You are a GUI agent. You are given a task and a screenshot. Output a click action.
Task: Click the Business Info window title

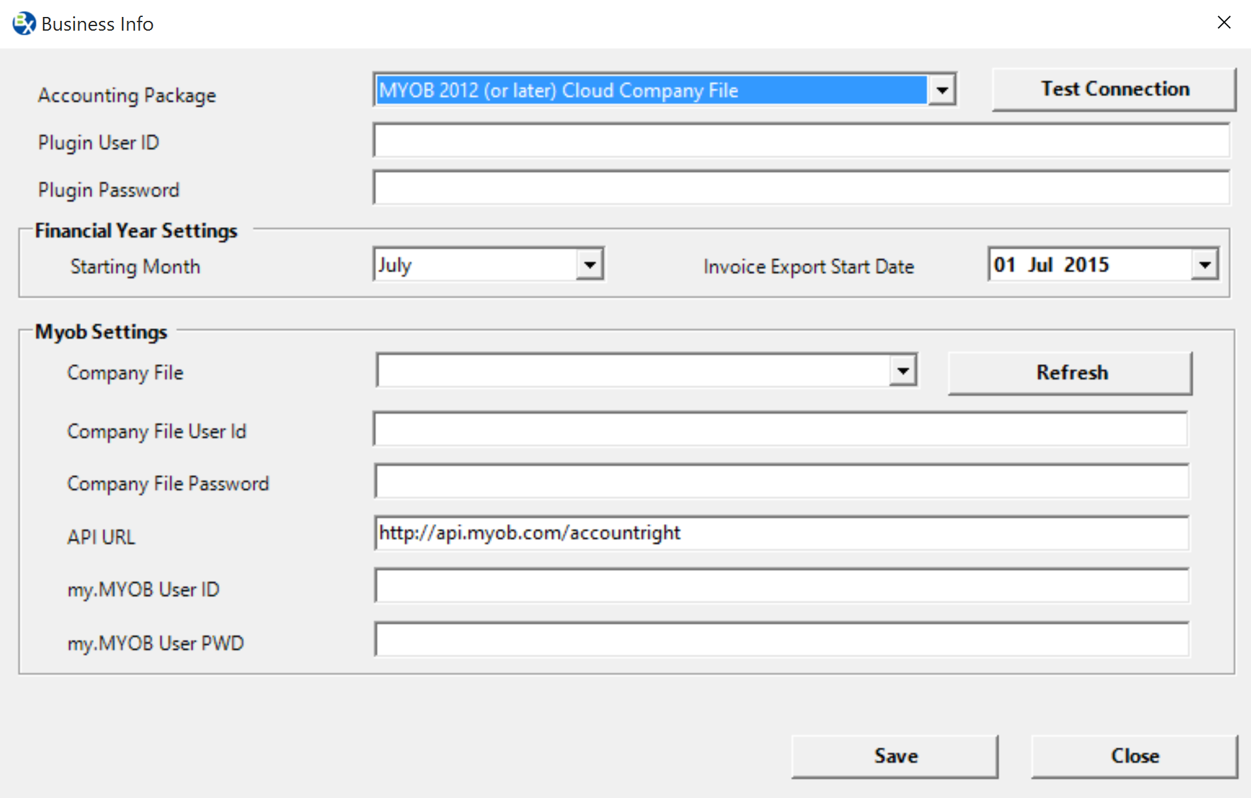(97, 24)
